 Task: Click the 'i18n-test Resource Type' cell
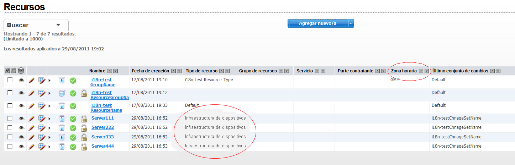pyautogui.click(x=209, y=80)
